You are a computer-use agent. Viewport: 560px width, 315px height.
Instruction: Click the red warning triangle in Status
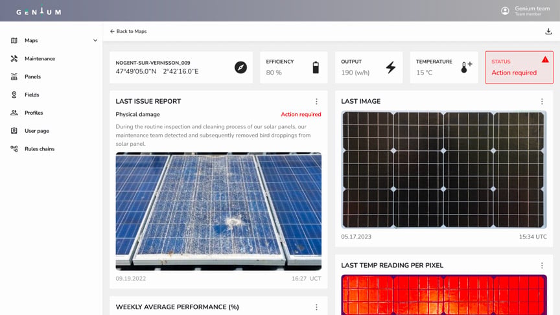coord(545,59)
